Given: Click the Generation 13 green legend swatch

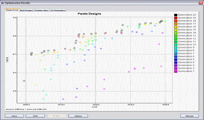Looking at the screenshot, I should click(x=176, y=36).
